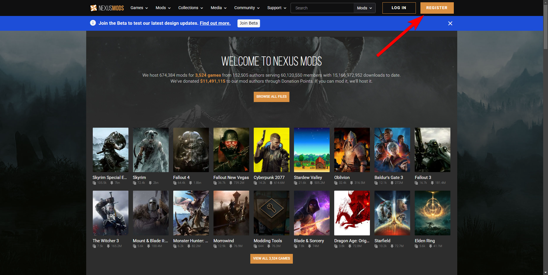Viewport: 548px width, 275px height.
Task: Select the Starfield cover art
Action: (x=392, y=213)
